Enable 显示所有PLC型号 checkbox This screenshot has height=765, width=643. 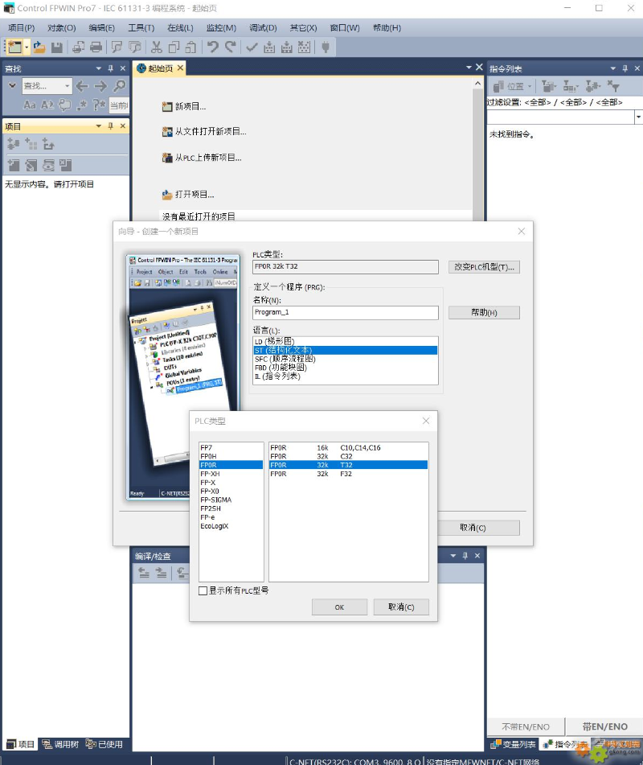pos(203,590)
